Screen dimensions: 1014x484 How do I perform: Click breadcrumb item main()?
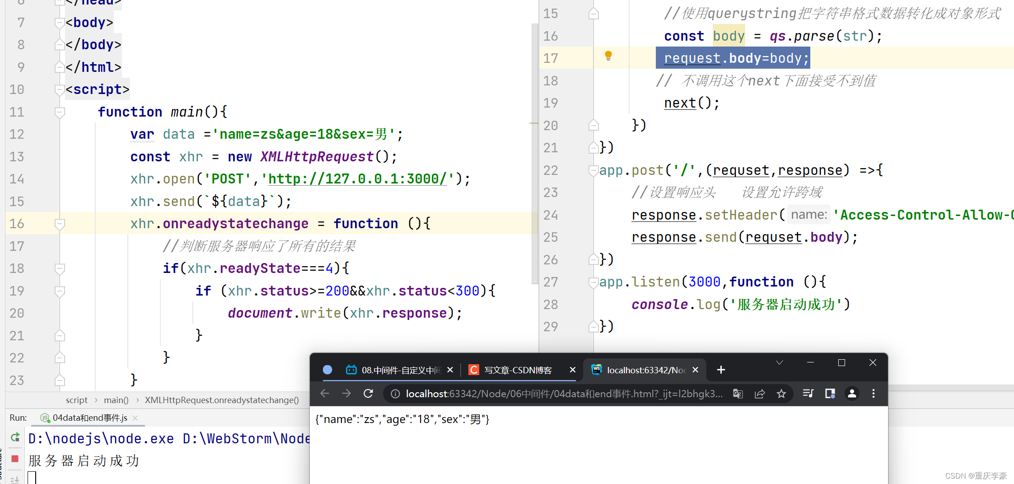coord(116,400)
